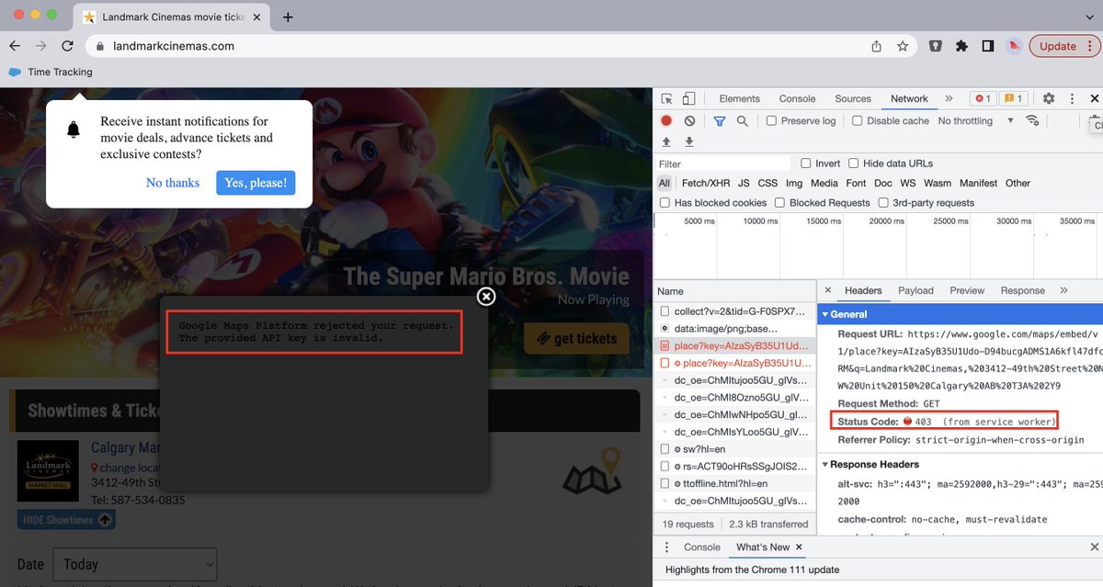
Task: Toggle Chrome side panel icon
Action: [988, 46]
